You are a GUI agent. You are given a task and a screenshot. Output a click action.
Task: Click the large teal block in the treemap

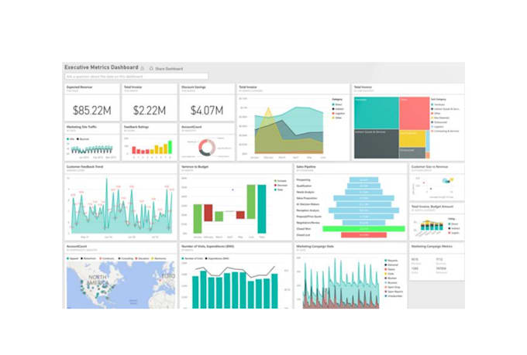tap(377, 113)
